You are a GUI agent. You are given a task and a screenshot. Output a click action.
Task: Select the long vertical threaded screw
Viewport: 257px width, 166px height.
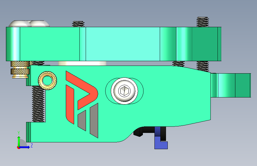38,104
